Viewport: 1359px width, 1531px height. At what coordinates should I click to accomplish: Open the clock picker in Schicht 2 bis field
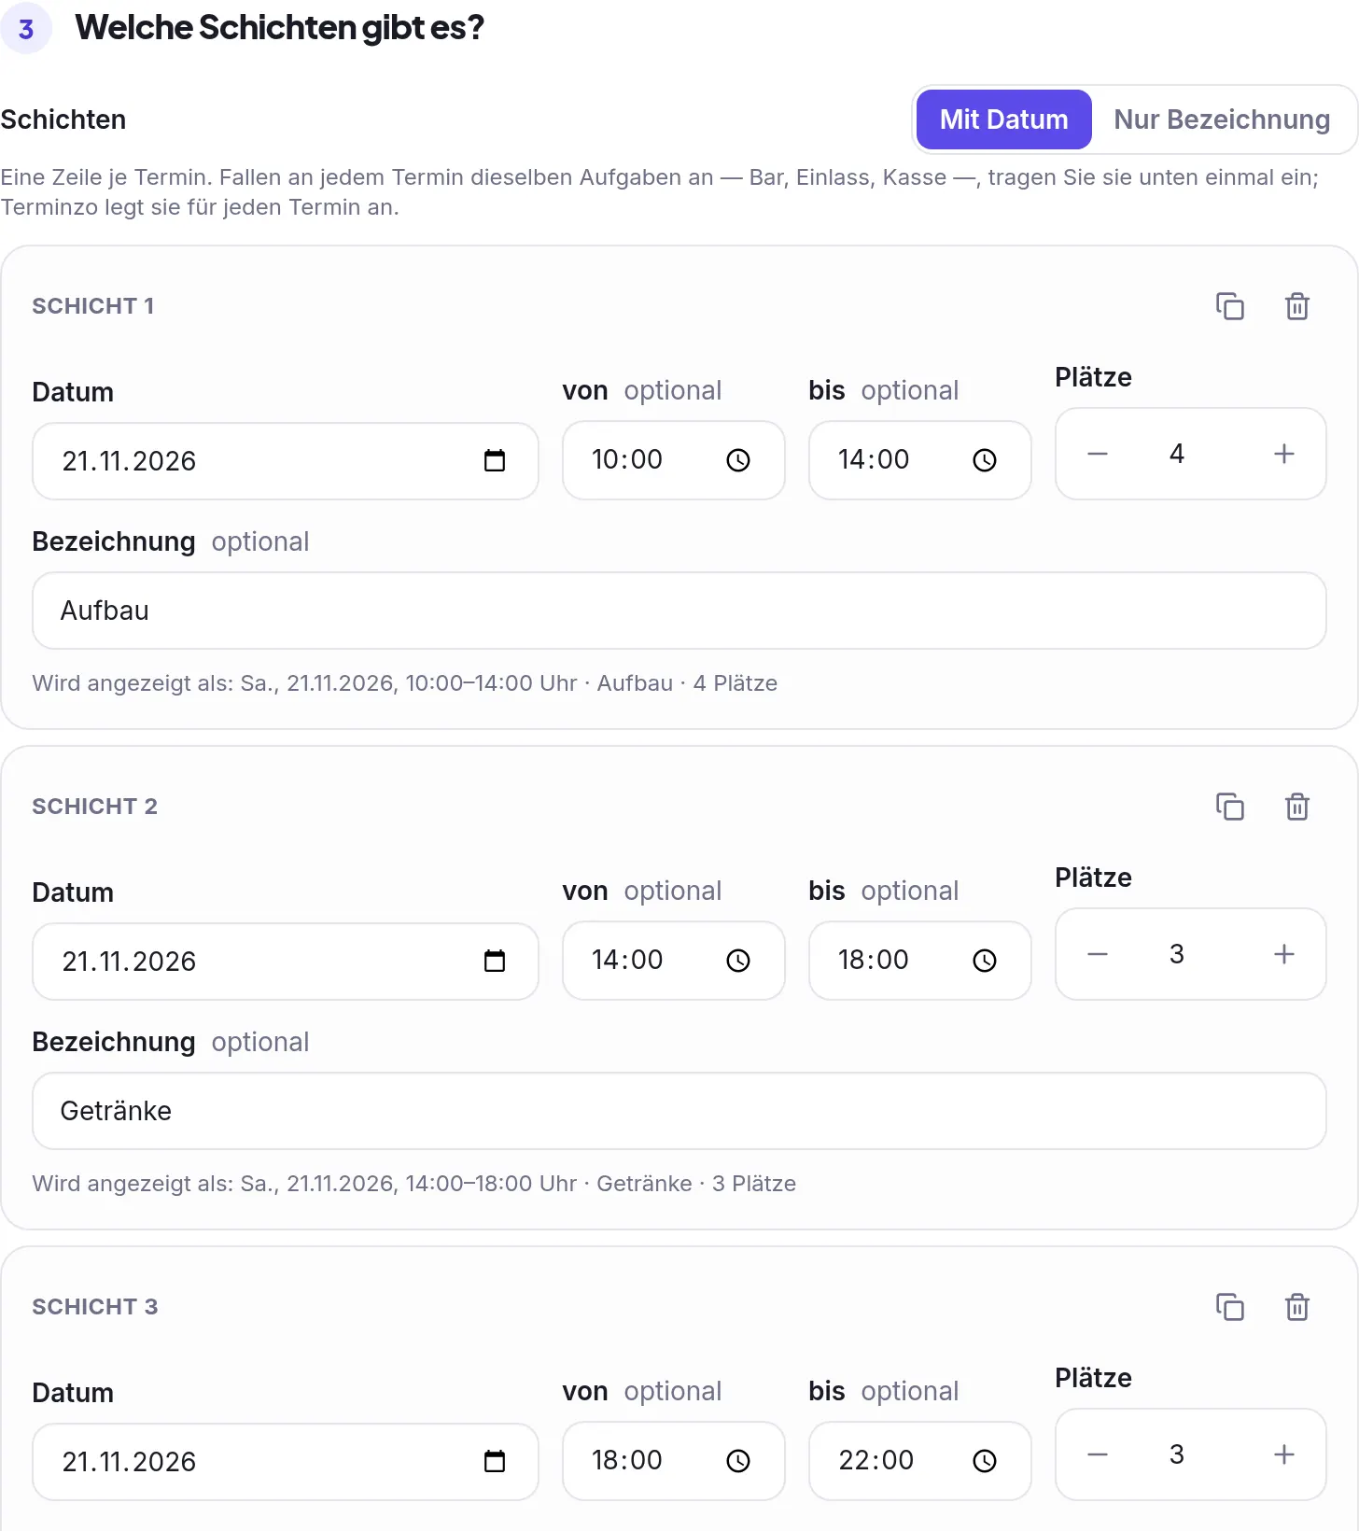point(985,961)
